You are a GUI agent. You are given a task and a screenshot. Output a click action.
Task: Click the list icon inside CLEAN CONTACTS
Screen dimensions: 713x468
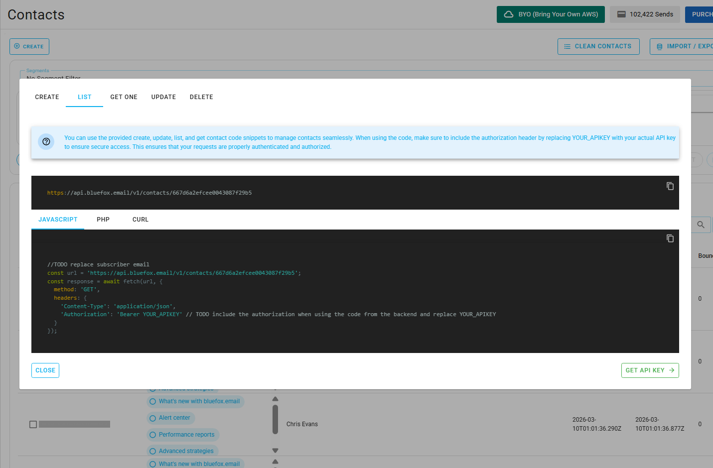pos(567,46)
